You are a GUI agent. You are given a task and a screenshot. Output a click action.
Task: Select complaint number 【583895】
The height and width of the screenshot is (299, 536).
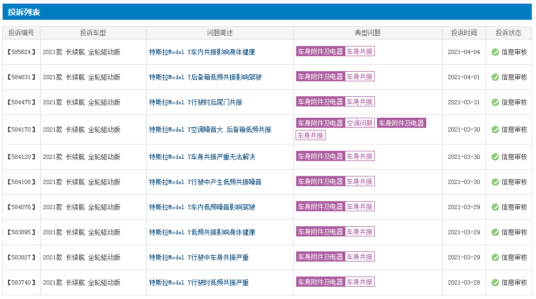[x=21, y=233]
